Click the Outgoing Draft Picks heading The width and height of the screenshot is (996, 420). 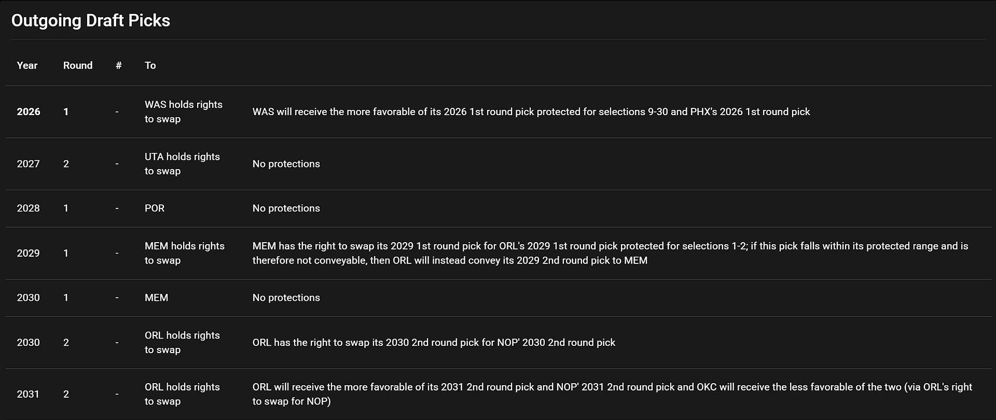[x=91, y=21]
